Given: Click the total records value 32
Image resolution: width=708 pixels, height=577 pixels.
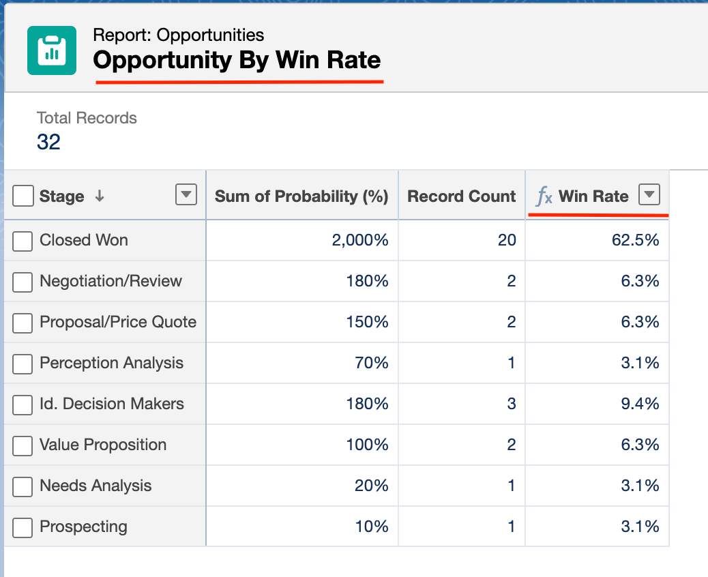Looking at the screenshot, I should click(x=48, y=142).
